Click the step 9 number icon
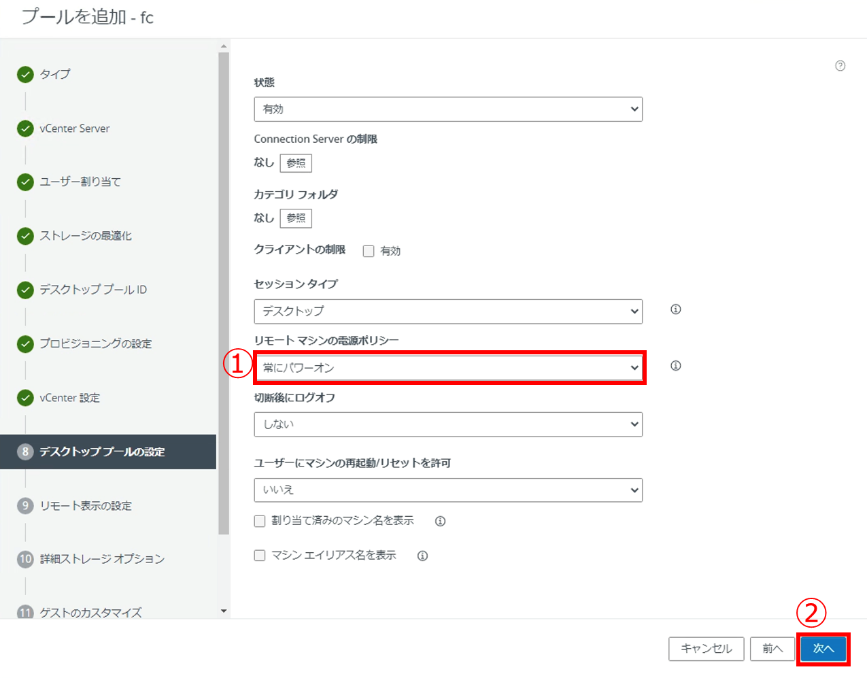 coord(25,505)
